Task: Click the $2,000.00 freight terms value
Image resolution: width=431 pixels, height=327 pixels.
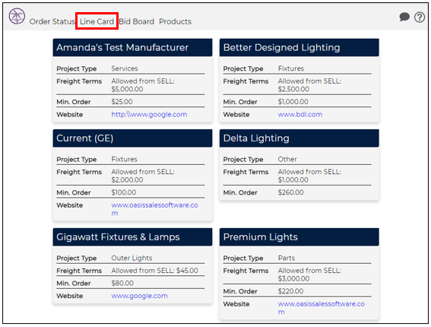Action: (127, 180)
